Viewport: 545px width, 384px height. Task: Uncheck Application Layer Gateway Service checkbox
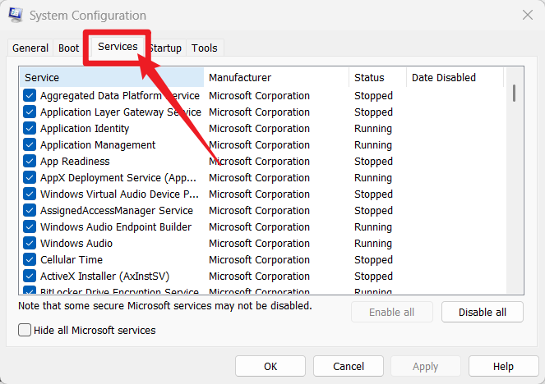pos(30,112)
